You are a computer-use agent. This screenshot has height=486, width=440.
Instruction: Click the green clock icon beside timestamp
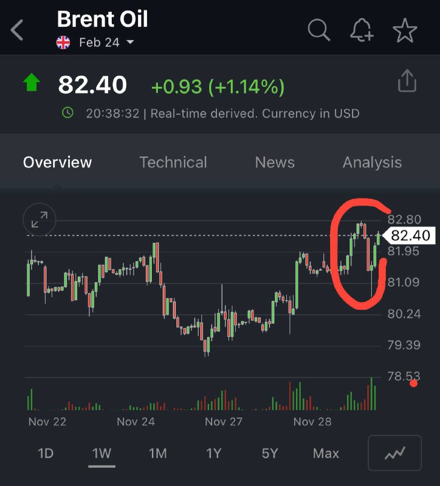pyautogui.click(x=67, y=113)
